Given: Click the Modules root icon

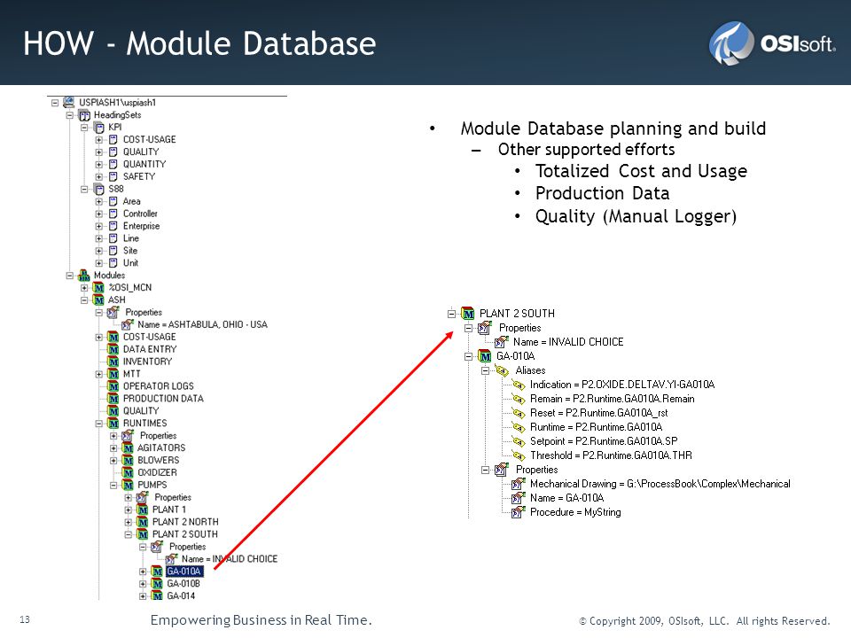Looking at the screenshot, I should (84, 275).
